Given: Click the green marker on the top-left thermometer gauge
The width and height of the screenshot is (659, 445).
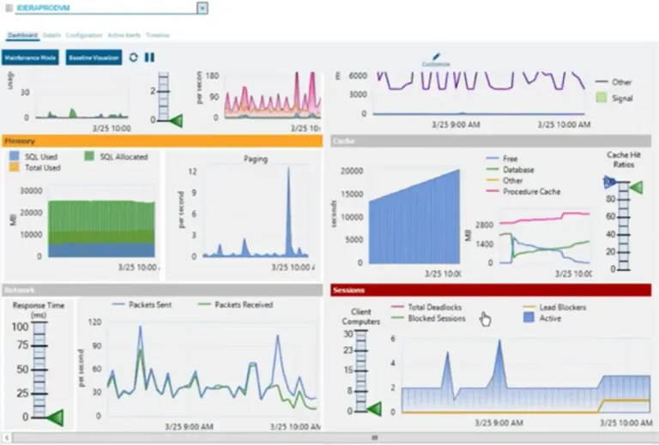Looking at the screenshot, I should coord(176,121).
